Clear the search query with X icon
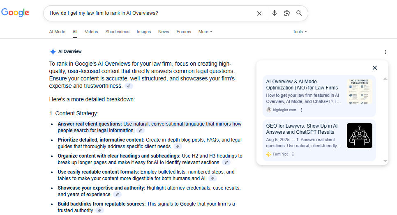 (259, 14)
